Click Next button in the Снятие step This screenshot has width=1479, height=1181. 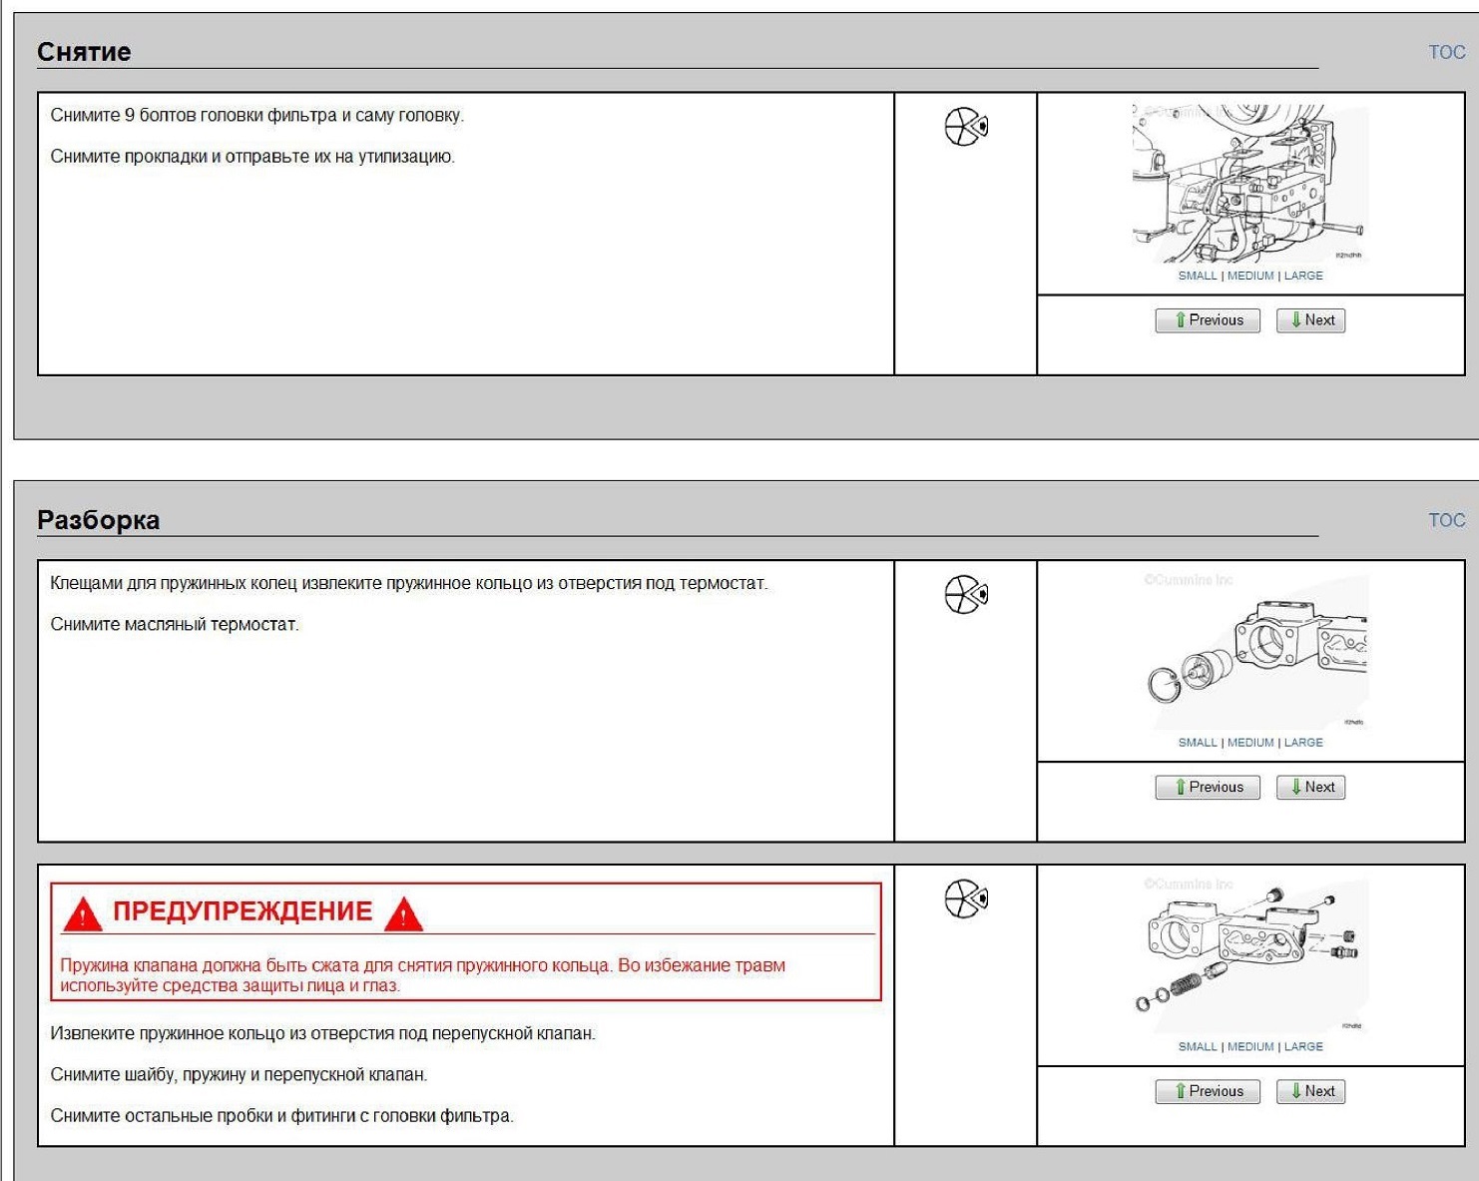pos(1311,320)
